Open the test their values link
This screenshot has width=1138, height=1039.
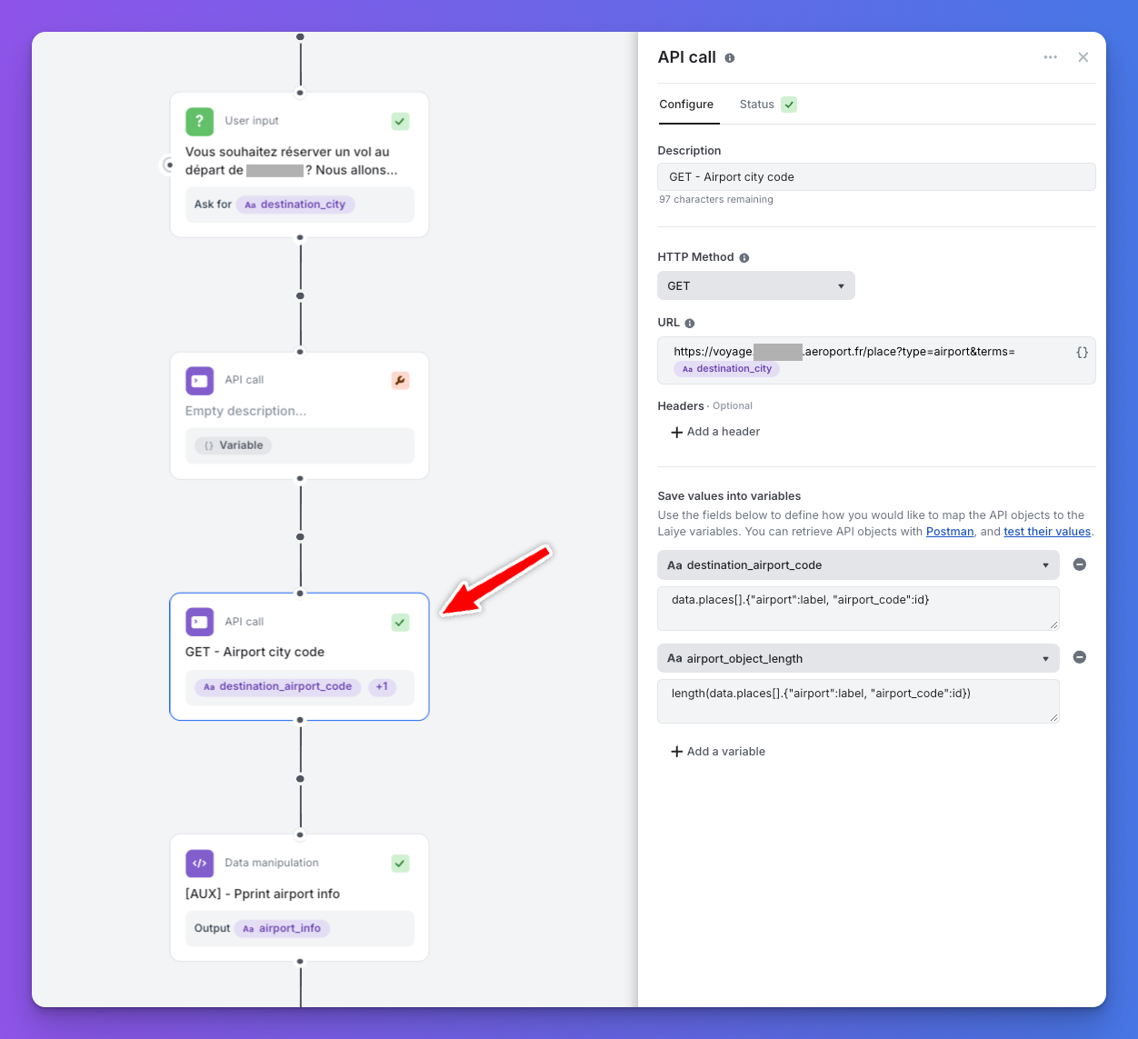[1047, 532]
